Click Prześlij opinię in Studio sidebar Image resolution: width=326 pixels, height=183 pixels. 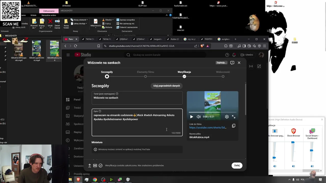click(x=81, y=174)
